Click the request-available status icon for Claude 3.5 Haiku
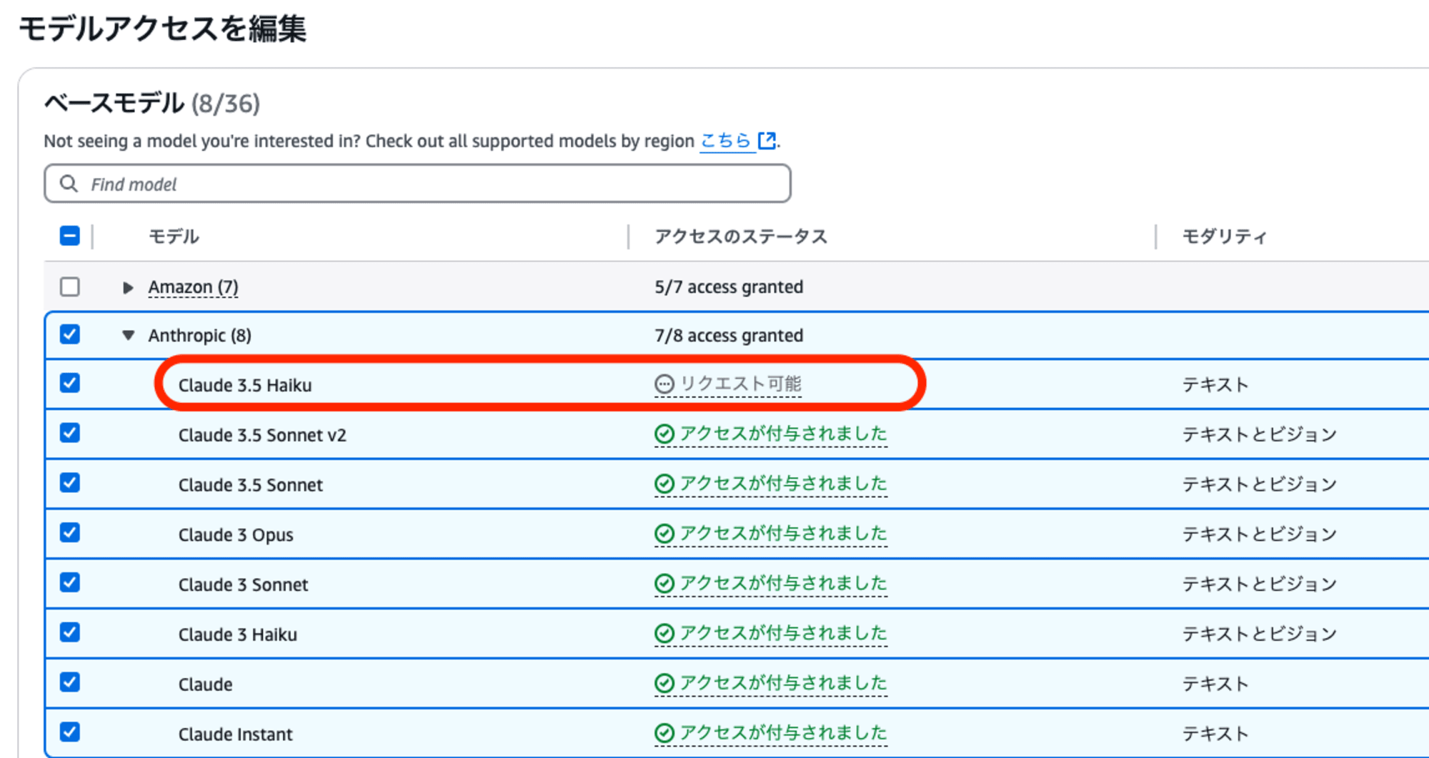1429x758 pixels. 664,384
